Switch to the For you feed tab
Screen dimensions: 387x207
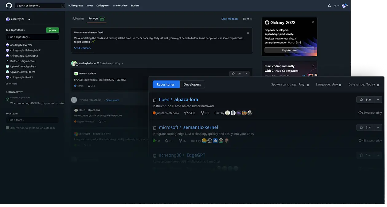[97, 19]
